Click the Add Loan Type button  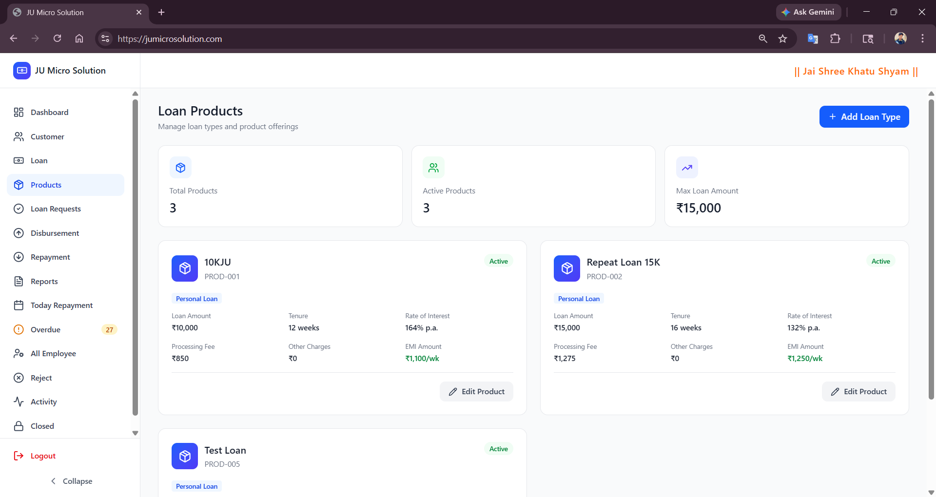[x=864, y=117]
